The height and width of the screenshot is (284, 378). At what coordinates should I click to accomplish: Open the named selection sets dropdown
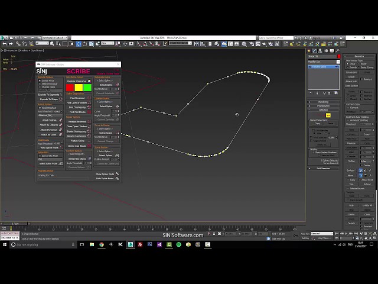(x=180, y=43)
